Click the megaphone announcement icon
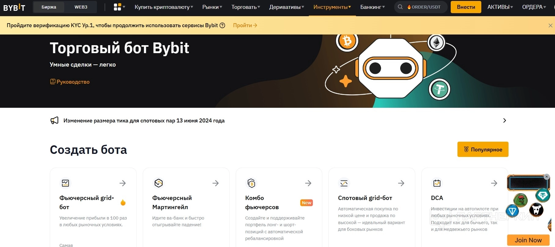Image resolution: width=555 pixels, height=247 pixels. point(54,121)
